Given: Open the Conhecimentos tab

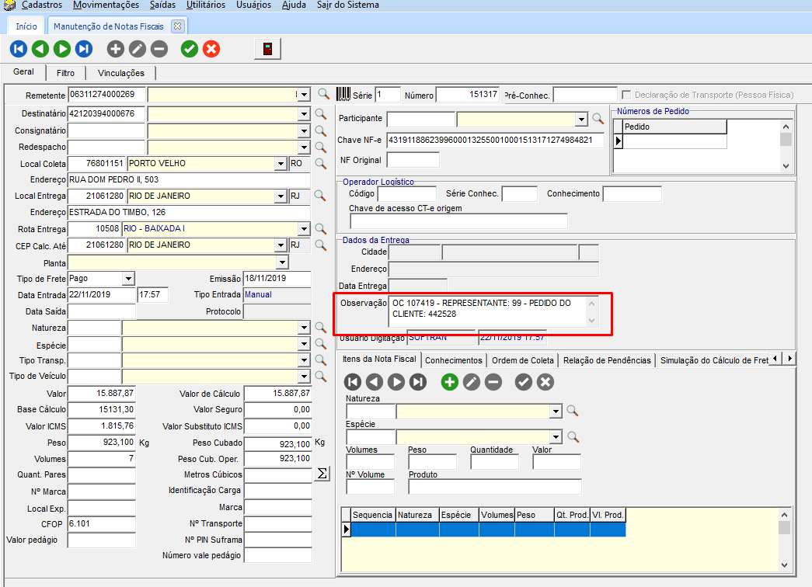Looking at the screenshot, I should click(455, 360).
